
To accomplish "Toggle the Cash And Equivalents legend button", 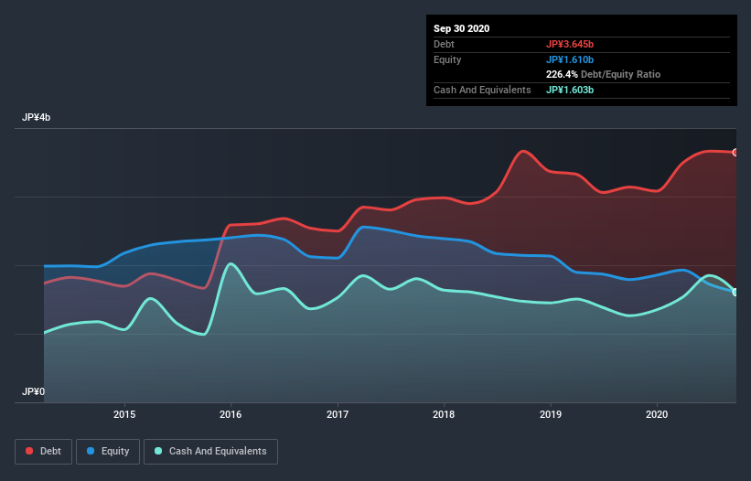I will (x=210, y=452).
